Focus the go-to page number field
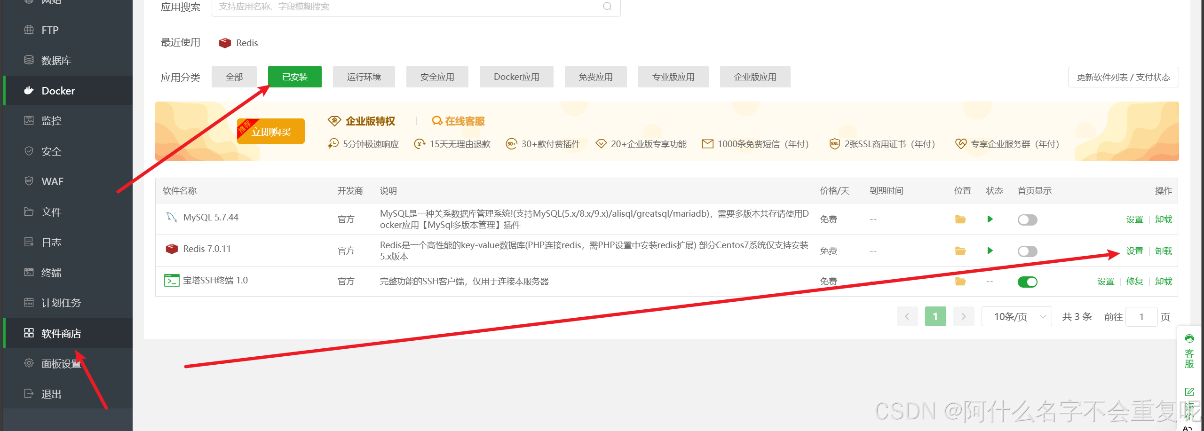Screen dimensions: 1204x431 pyautogui.click(x=1141, y=317)
